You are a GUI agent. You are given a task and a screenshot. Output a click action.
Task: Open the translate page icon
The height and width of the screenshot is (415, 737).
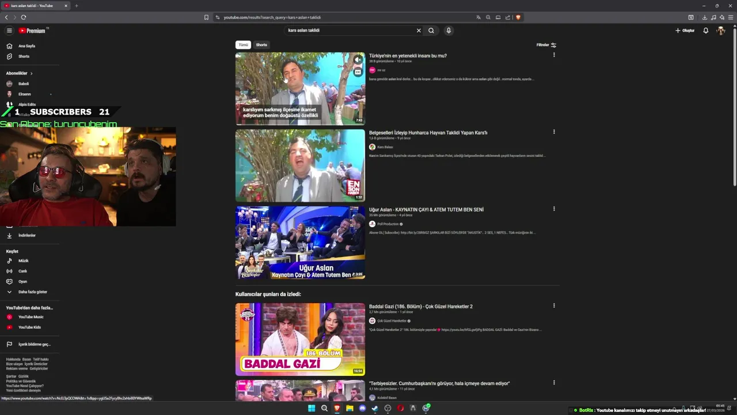tap(478, 17)
